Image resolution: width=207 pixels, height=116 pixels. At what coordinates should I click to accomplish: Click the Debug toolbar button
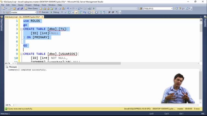pos(55,12)
